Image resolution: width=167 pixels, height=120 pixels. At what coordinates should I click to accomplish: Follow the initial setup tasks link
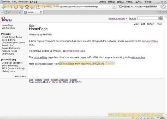(x=76, y=51)
